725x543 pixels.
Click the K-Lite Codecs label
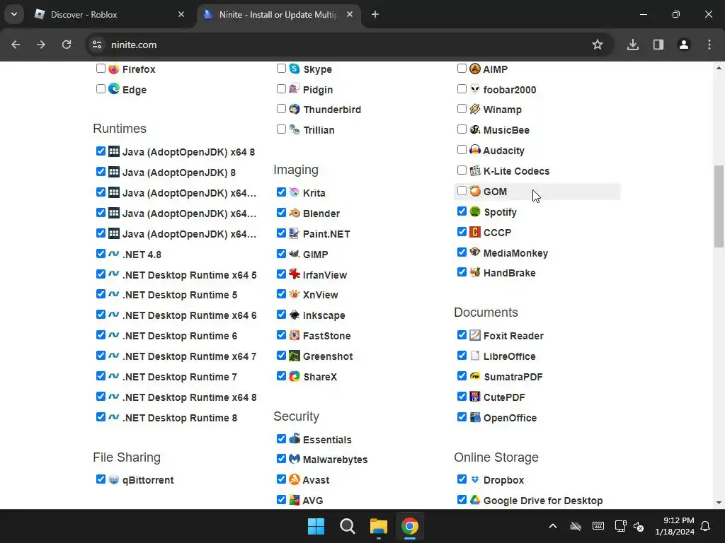(x=516, y=171)
